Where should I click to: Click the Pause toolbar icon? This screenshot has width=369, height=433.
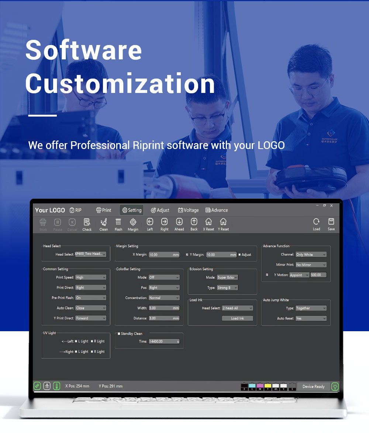pos(58,225)
